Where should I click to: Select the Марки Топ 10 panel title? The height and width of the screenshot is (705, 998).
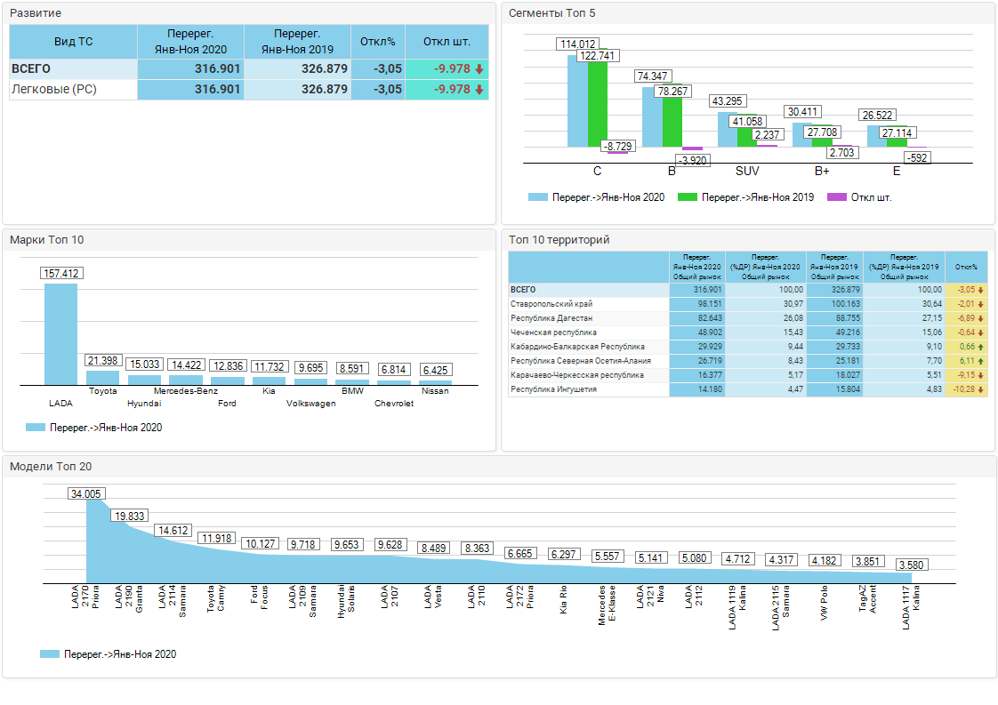coord(46,240)
